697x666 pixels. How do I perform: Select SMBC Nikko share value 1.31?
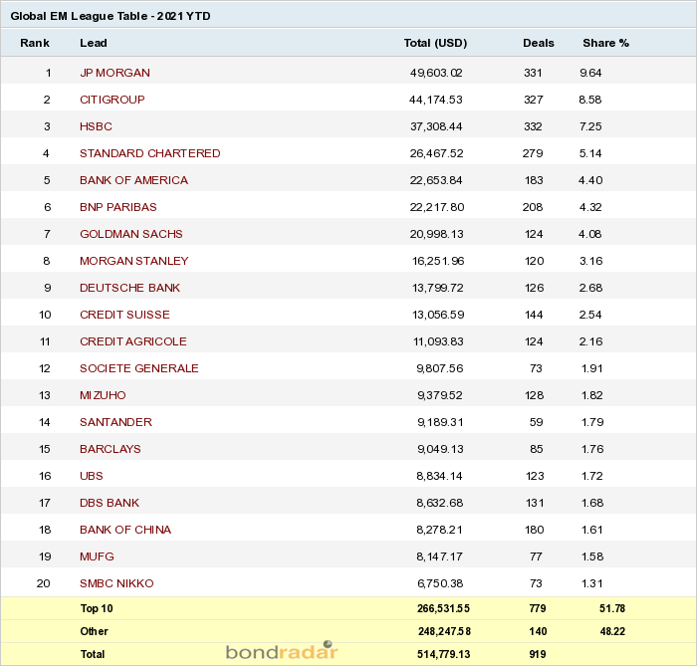tap(592, 583)
